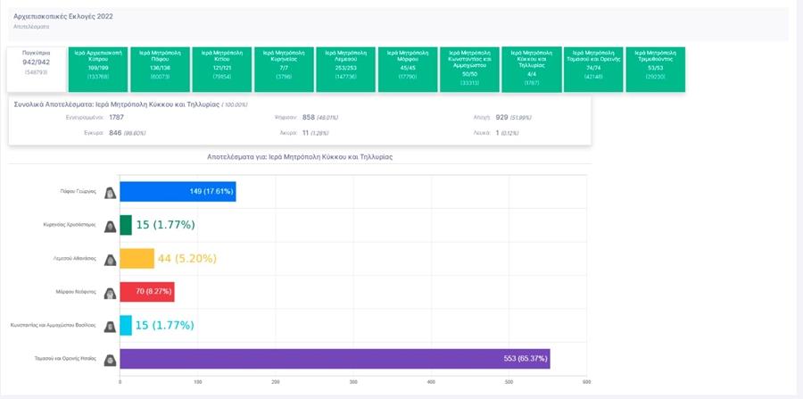
Task: Select the Ιερά Μητρόπολη Κυρηνείας tab
Action: click(x=284, y=69)
